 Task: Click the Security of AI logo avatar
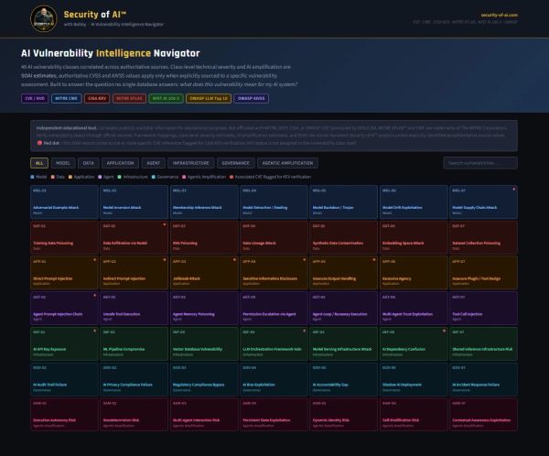pyautogui.click(x=43, y=19)
